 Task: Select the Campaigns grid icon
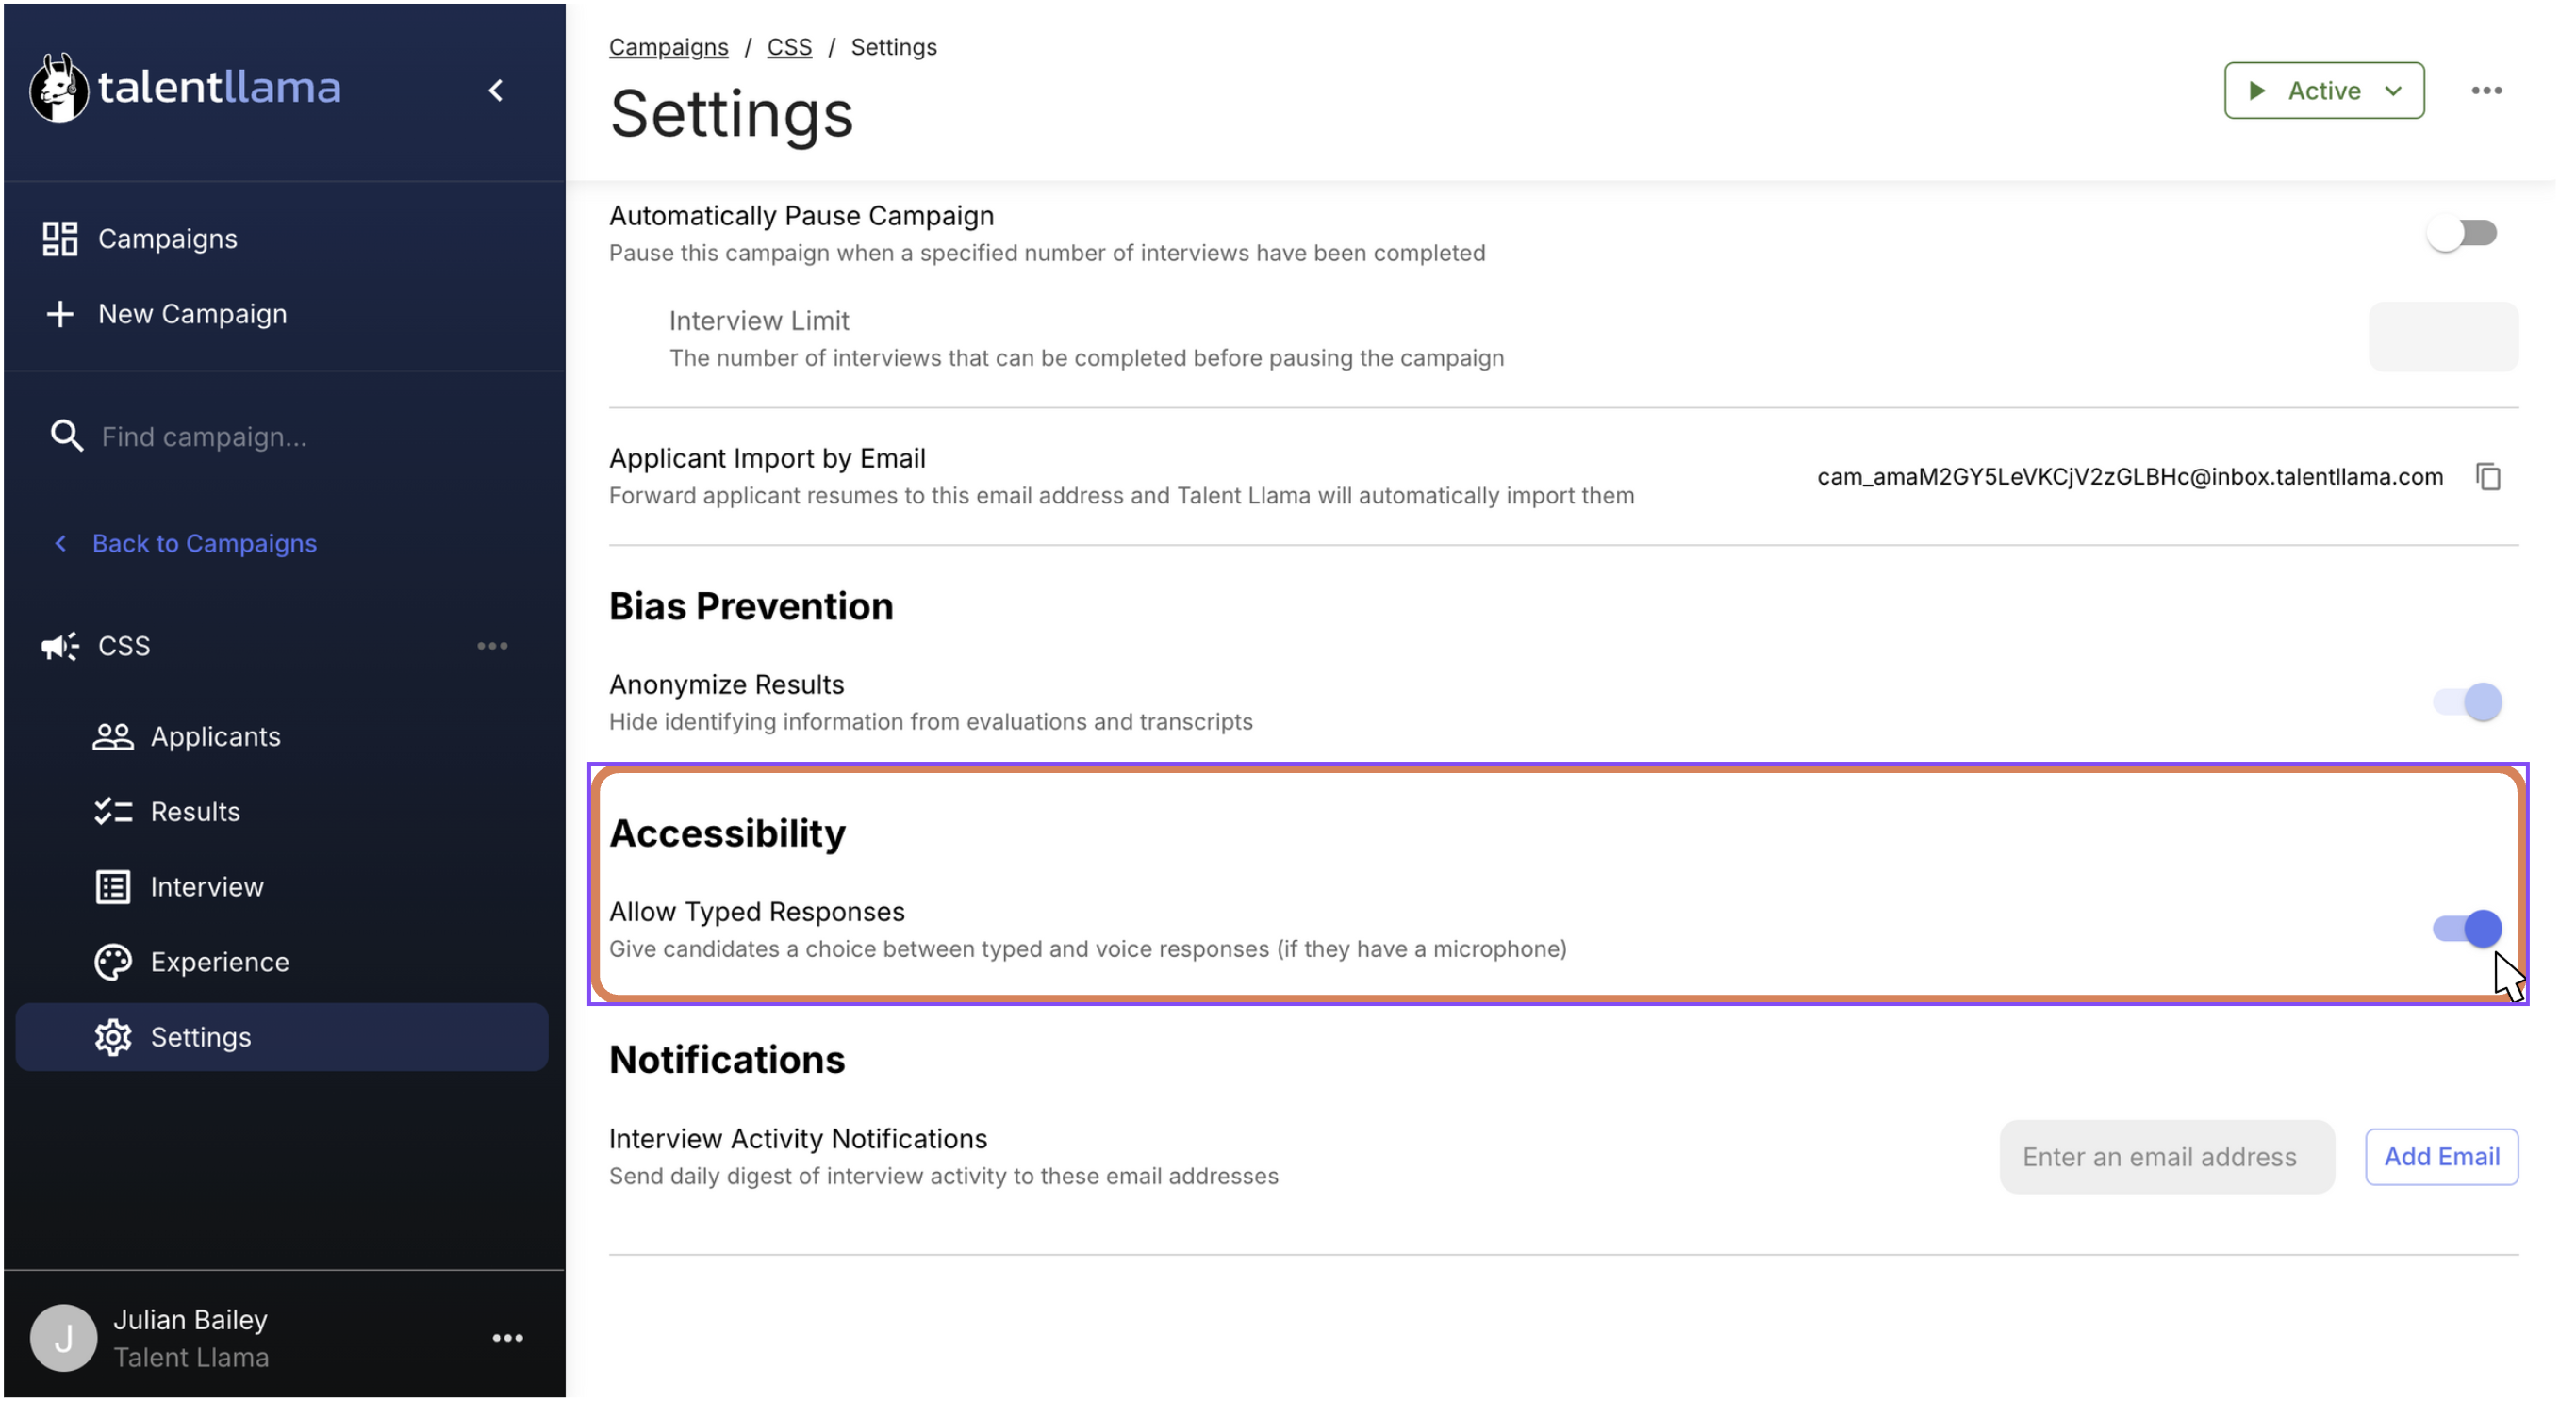click(59, 238)
